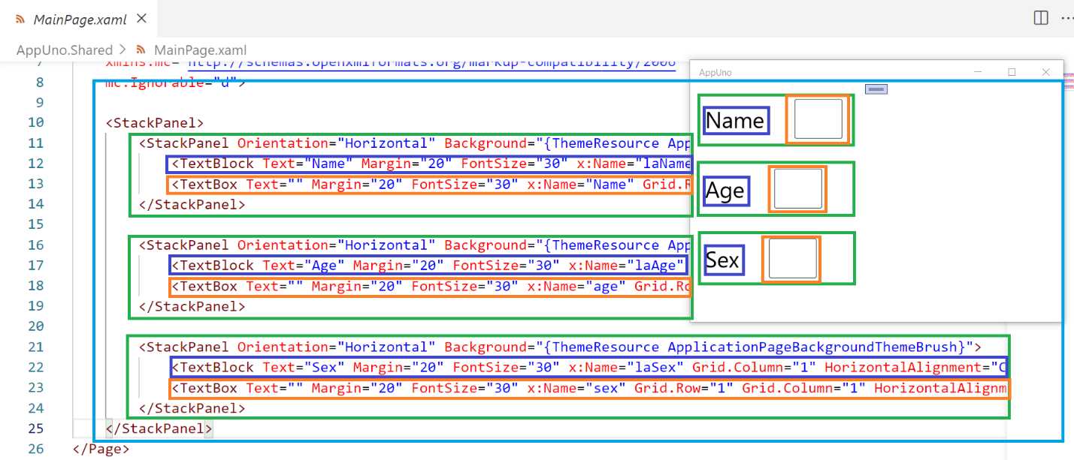Screen dimensions: 1074x460
Task: Click line number 10 in the gutter
Action: [x=36, y=122]
